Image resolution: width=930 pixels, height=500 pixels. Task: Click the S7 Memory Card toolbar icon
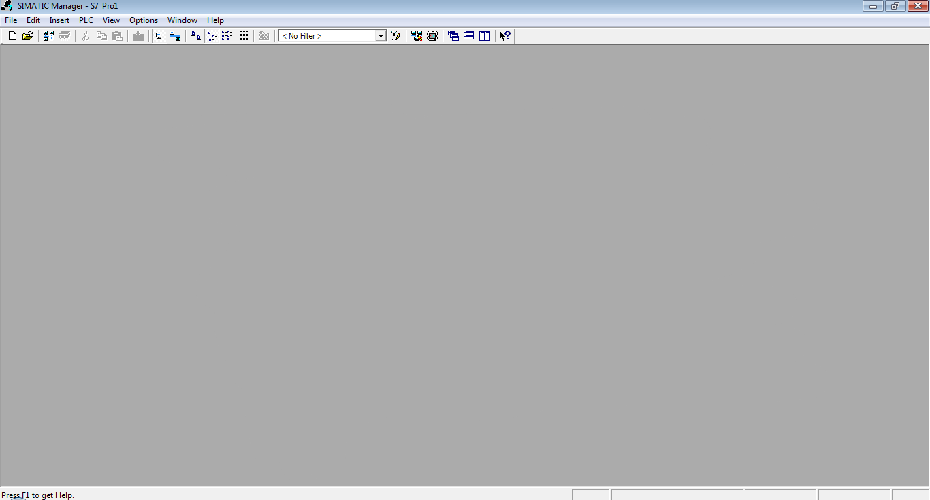pos(65,36)
